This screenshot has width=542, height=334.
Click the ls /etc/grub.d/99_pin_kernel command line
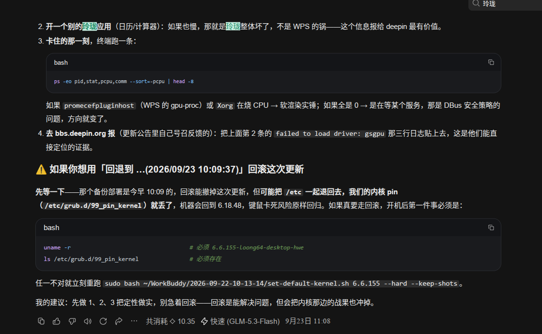91,259
